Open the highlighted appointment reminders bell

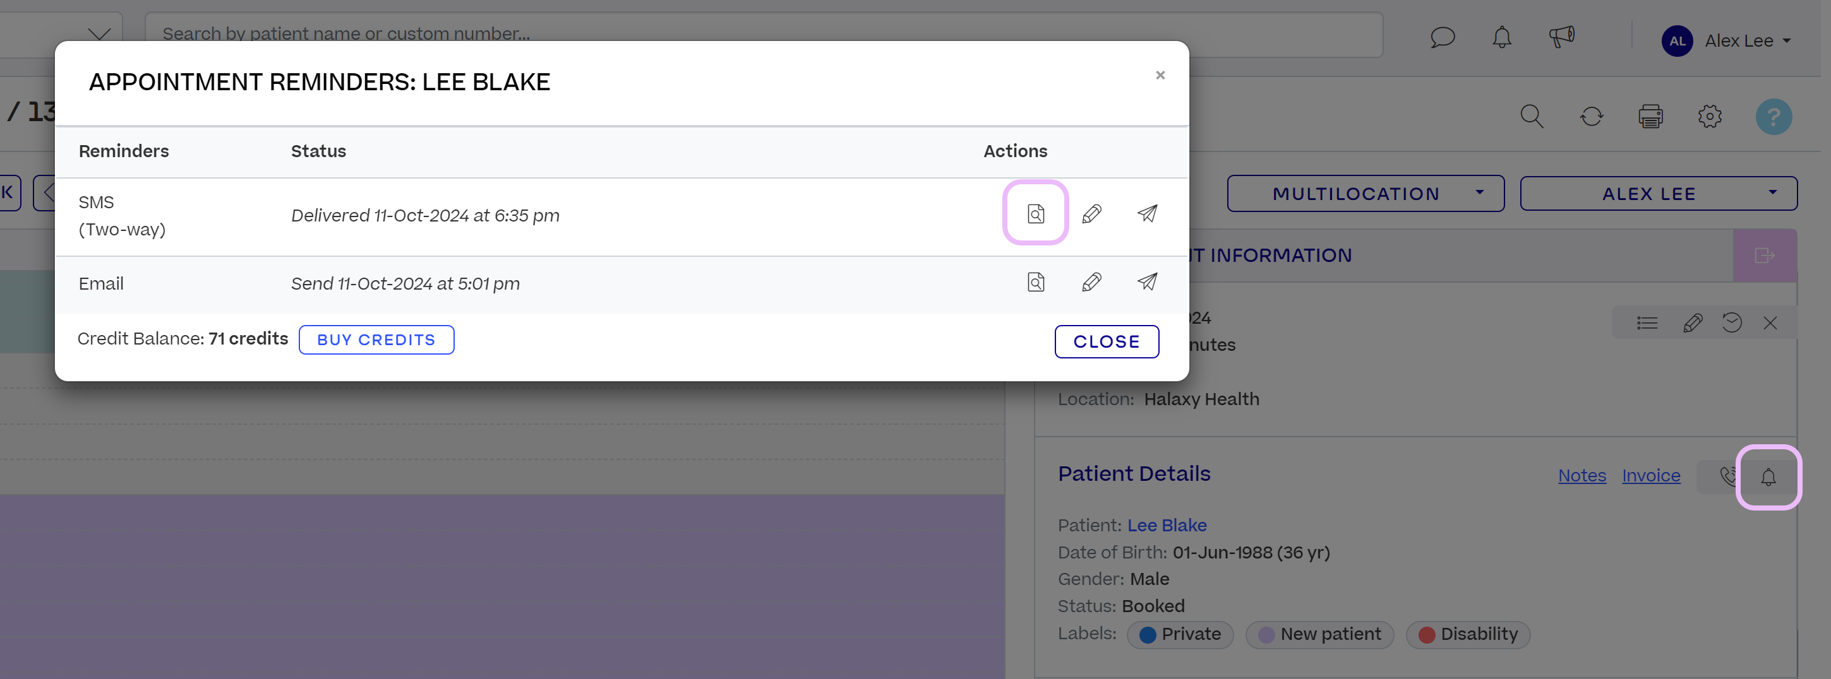[x=1768, y=477]
